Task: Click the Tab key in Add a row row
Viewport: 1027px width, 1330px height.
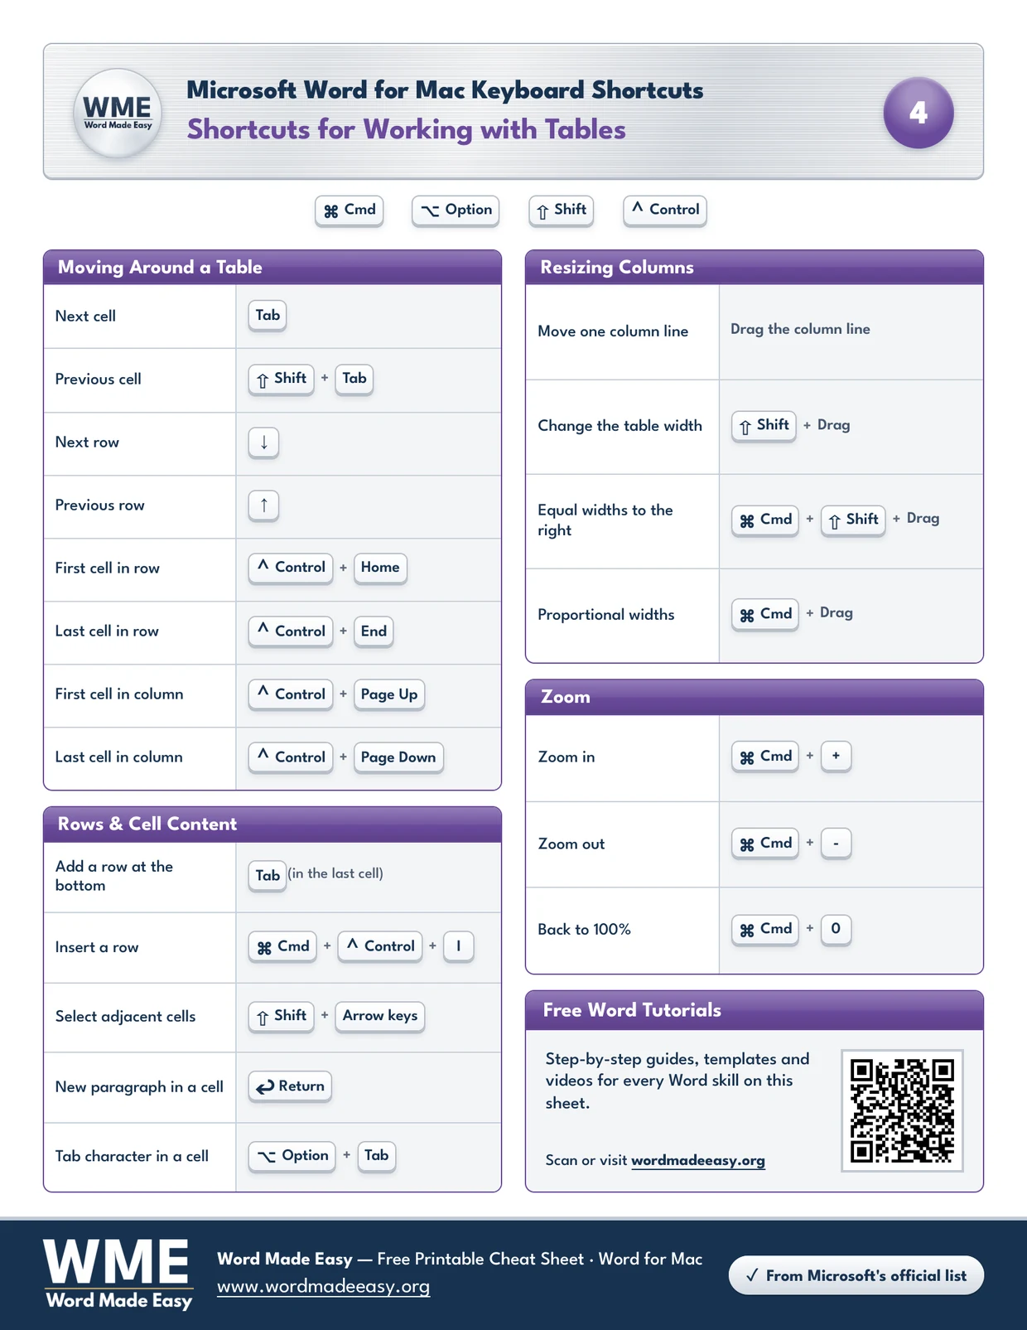Action: point(268,876)
